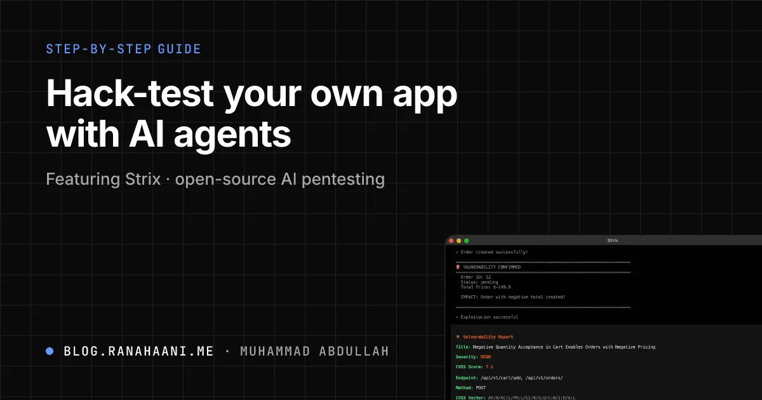The image size is (762, 400).
Task: Click 'IMPACT: Order with negative total created!'
Action: (x=512, y=297)
